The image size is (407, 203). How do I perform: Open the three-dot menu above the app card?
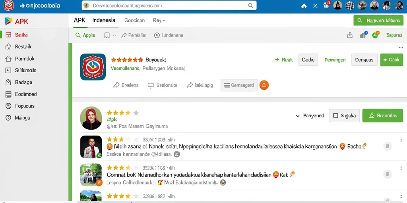click(401, 48)
